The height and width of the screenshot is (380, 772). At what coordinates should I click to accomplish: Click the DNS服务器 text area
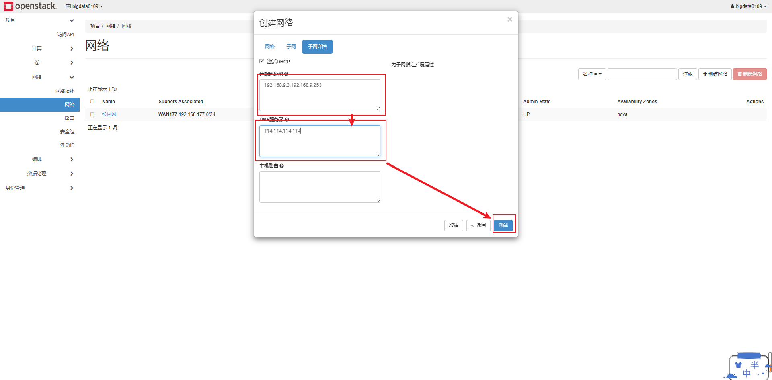pos(320,141)
